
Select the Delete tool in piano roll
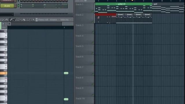pyautogui.click(x=17, y=20)
